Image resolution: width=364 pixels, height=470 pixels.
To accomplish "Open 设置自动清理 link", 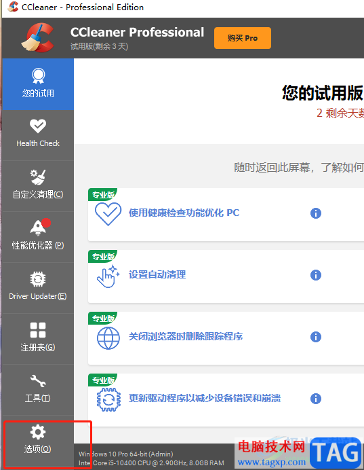I will [x=157, y=274].
